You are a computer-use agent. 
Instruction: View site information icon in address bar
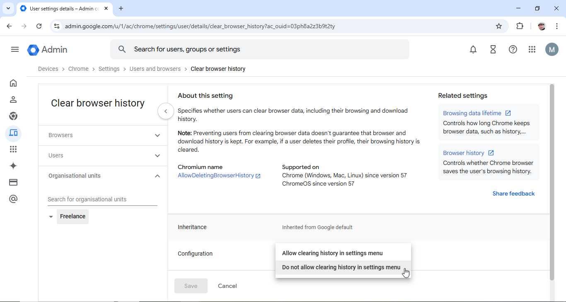[x=57, y=26]
